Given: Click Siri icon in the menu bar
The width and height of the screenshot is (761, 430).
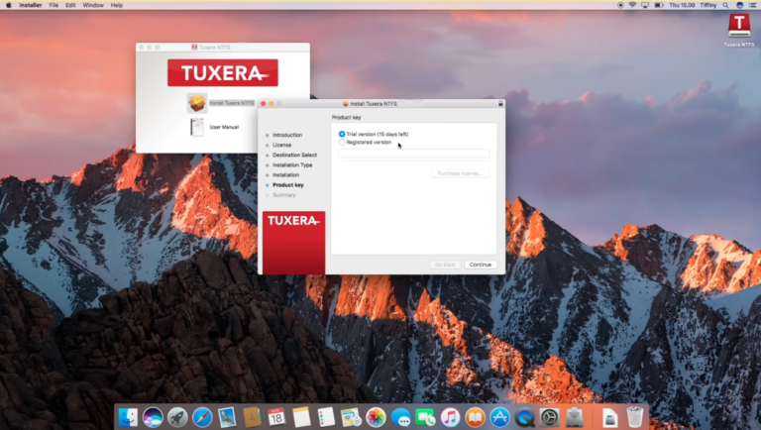Looking at the screenshot, I should pos(739,5).
